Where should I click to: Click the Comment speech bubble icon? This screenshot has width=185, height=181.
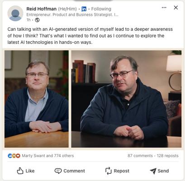click(58, 171)
